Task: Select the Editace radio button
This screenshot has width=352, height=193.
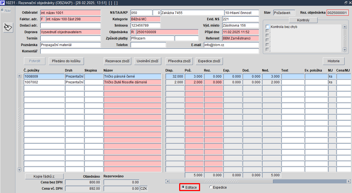Action: (x=183, y=187)
